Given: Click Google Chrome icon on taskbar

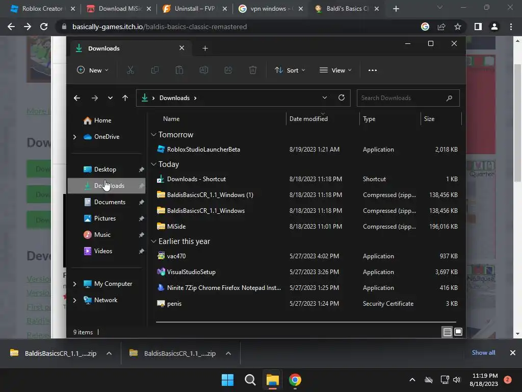Looking at the screenshot, I should pos(295,380).
